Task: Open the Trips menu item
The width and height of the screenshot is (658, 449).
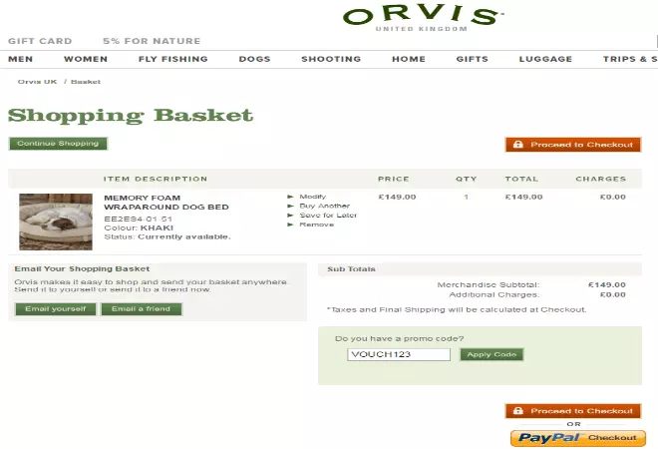Action: click(x=630, y=59)
